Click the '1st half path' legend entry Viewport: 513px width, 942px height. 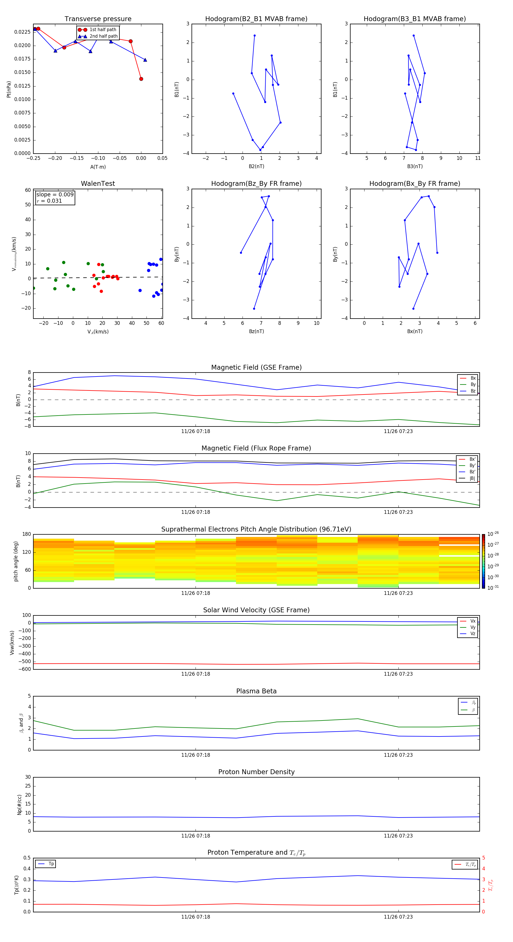(x=97, y=30)
